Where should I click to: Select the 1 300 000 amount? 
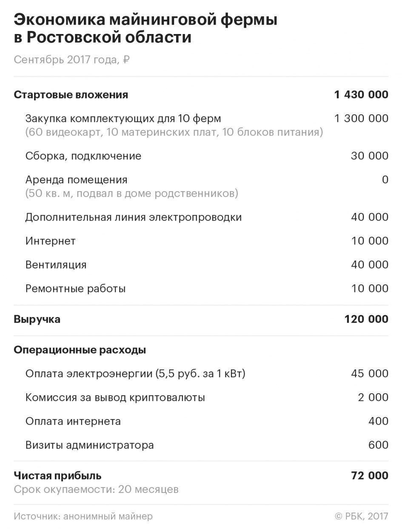[x=361, y=118]
